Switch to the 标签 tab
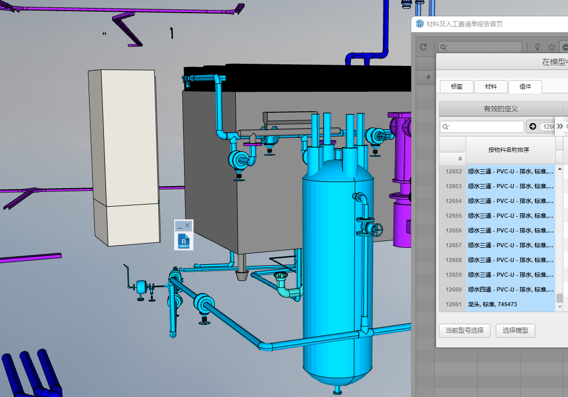 (x=456, y=87)
